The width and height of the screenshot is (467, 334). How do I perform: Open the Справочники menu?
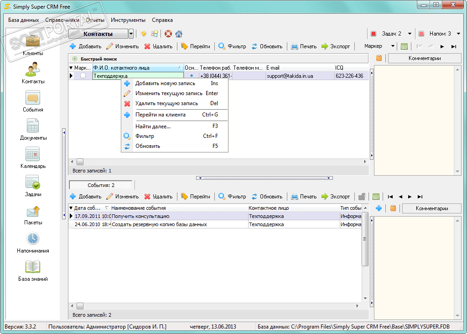[62, 20]
